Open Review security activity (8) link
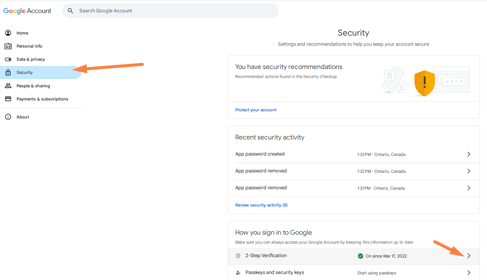The width and height of the screenshot is (487, 280). click(x=262, y=205)
